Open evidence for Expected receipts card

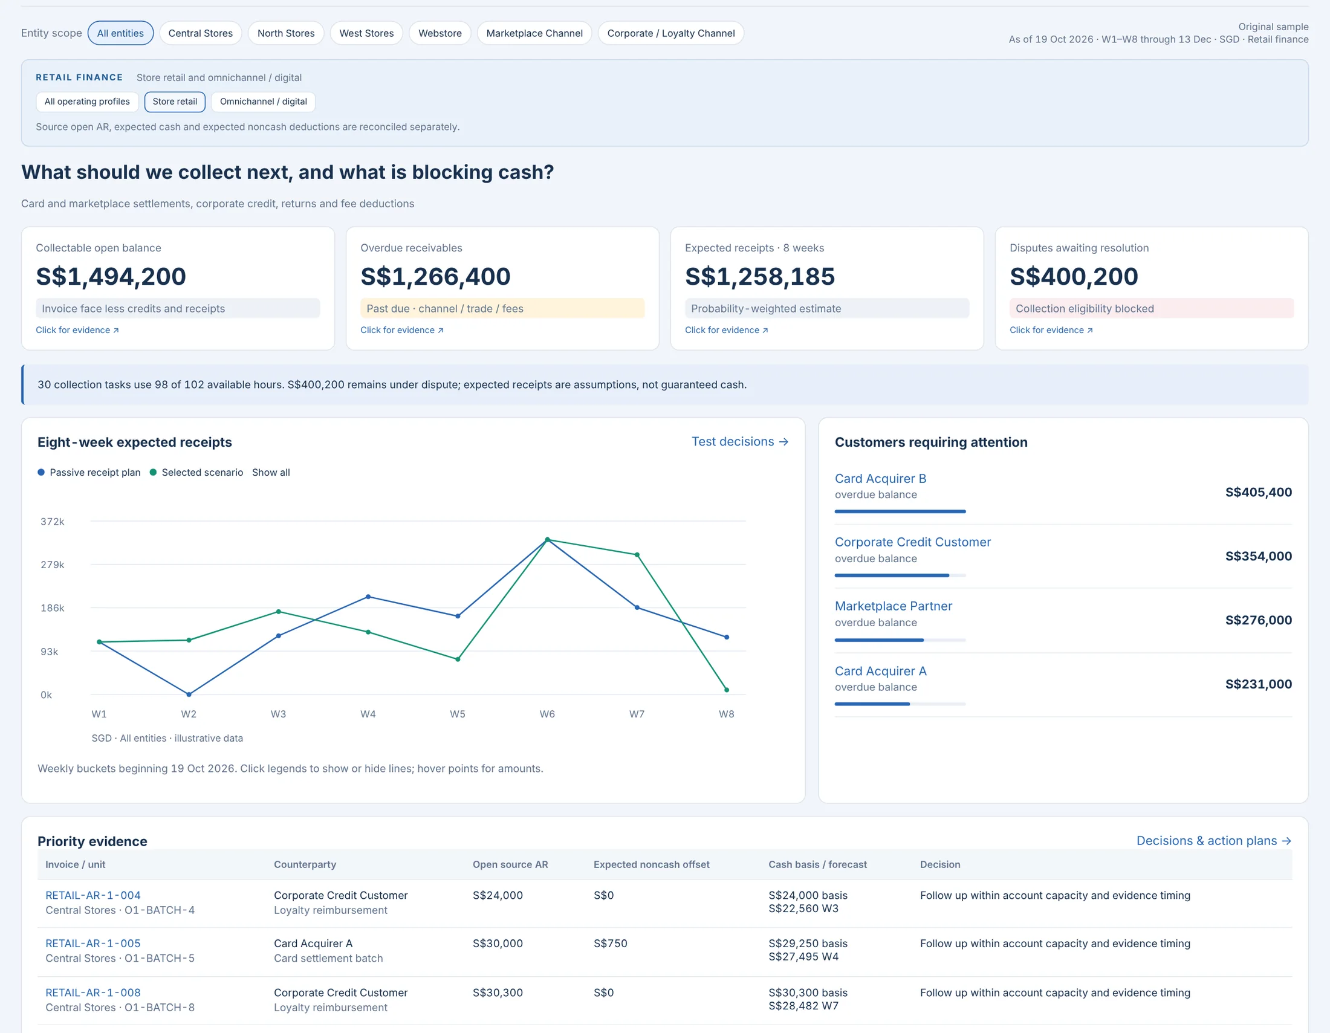point(727,330)
